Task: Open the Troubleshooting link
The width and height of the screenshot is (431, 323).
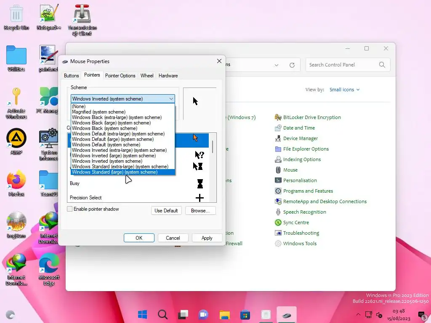Action: coord(301,233)
